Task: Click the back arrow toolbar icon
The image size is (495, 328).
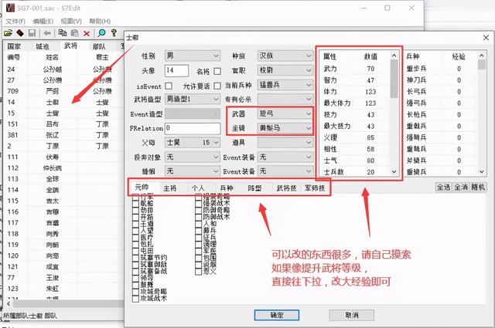Action: point(47,33)
